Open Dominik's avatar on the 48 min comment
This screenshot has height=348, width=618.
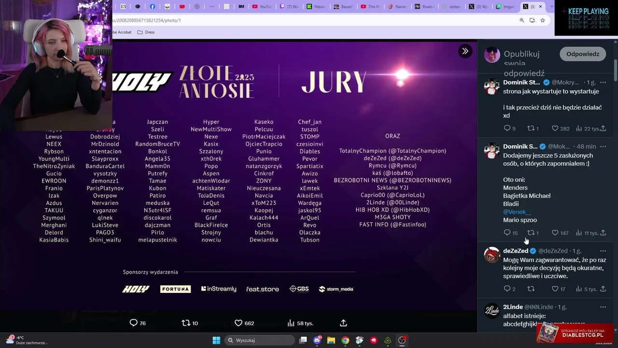click(492, 150)
